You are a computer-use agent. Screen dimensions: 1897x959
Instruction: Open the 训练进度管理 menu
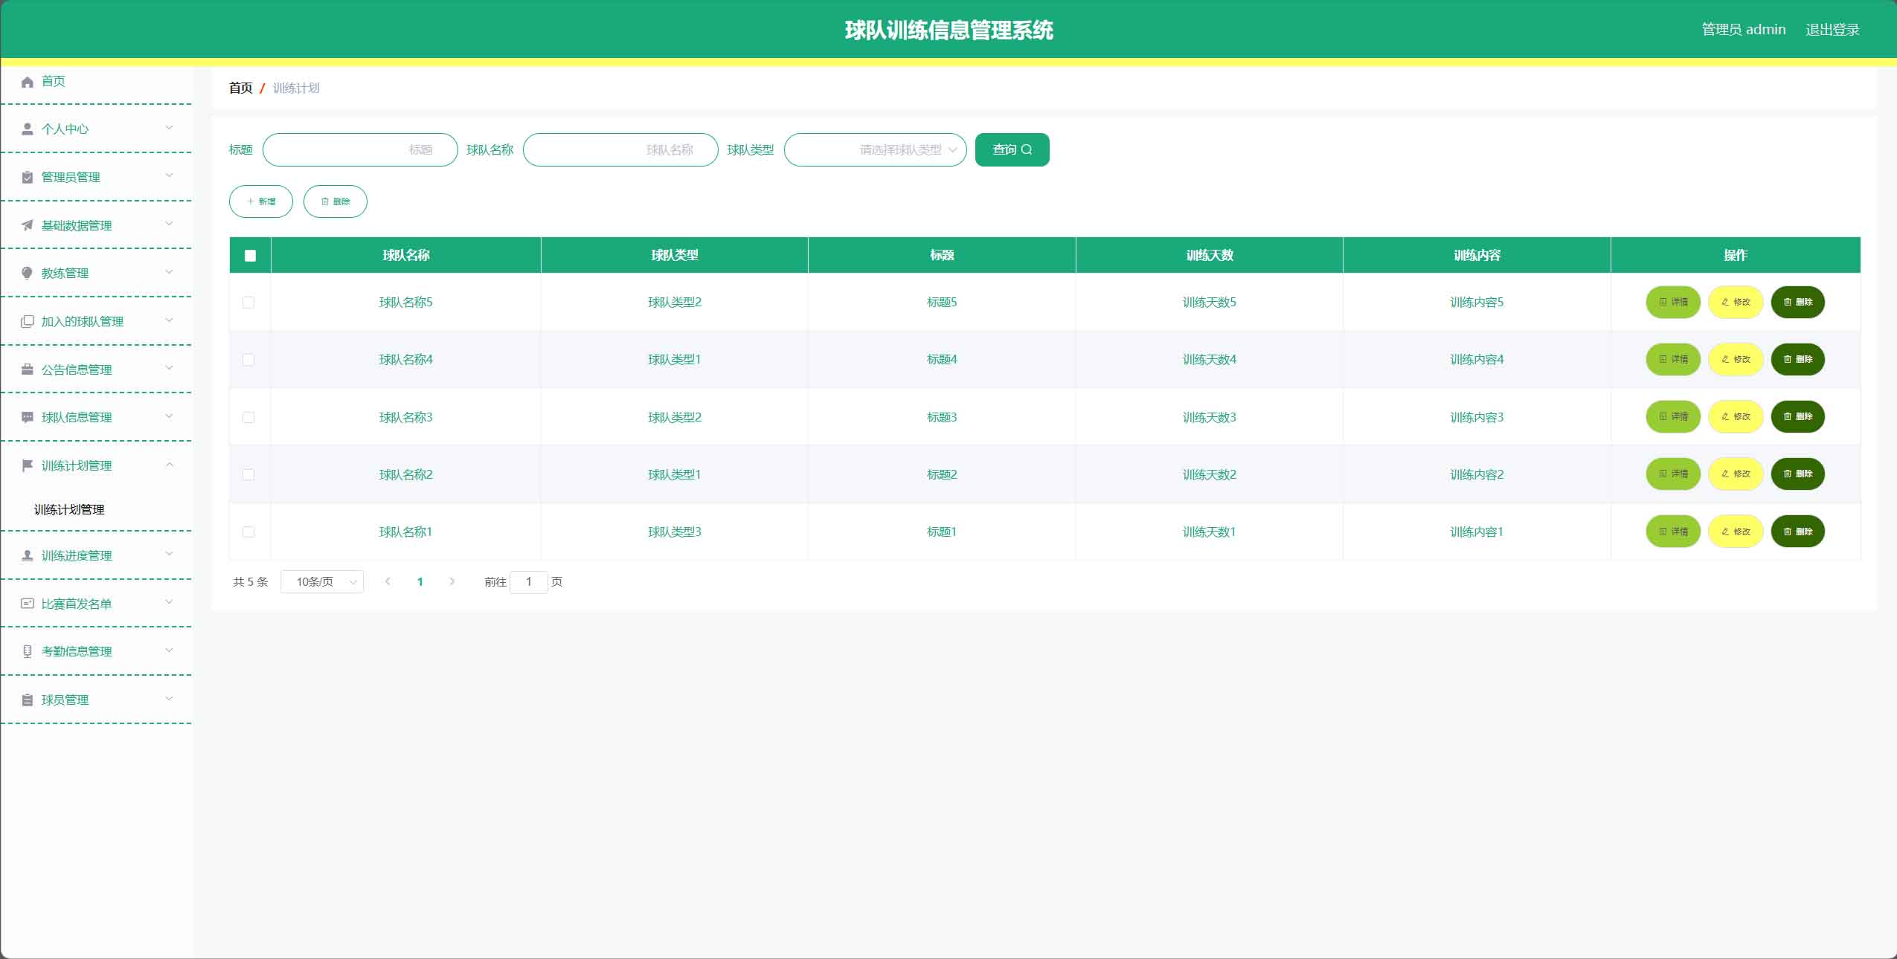(97, 555)
